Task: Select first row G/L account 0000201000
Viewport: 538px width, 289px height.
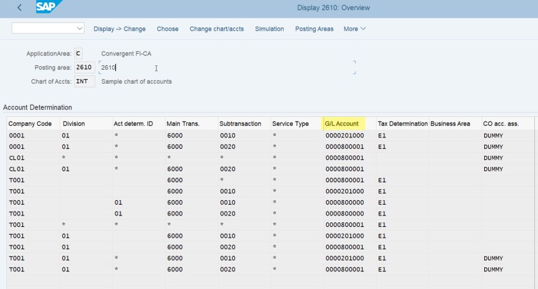Action: coord(345,136)
